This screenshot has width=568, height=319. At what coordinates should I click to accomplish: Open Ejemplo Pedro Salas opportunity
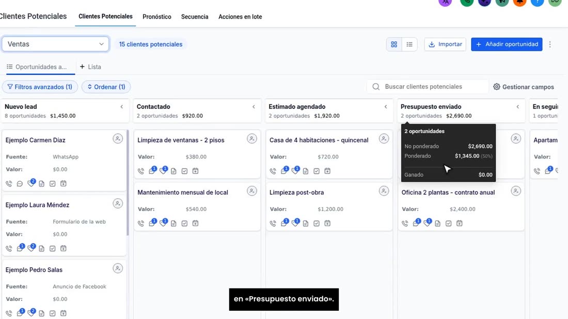click(x=34, y=270)
